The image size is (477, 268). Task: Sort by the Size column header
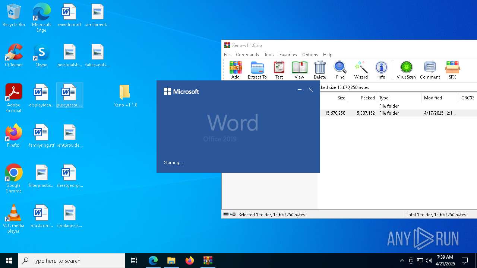(x=334, y=98)
